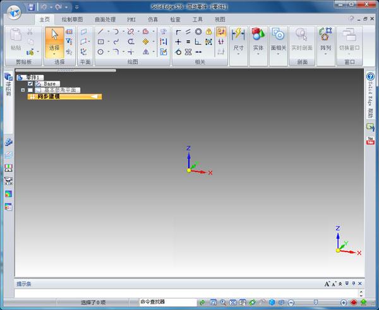
Task: Switch to the 仿真 ribbon tab
Action: click(x=153, y=20)
